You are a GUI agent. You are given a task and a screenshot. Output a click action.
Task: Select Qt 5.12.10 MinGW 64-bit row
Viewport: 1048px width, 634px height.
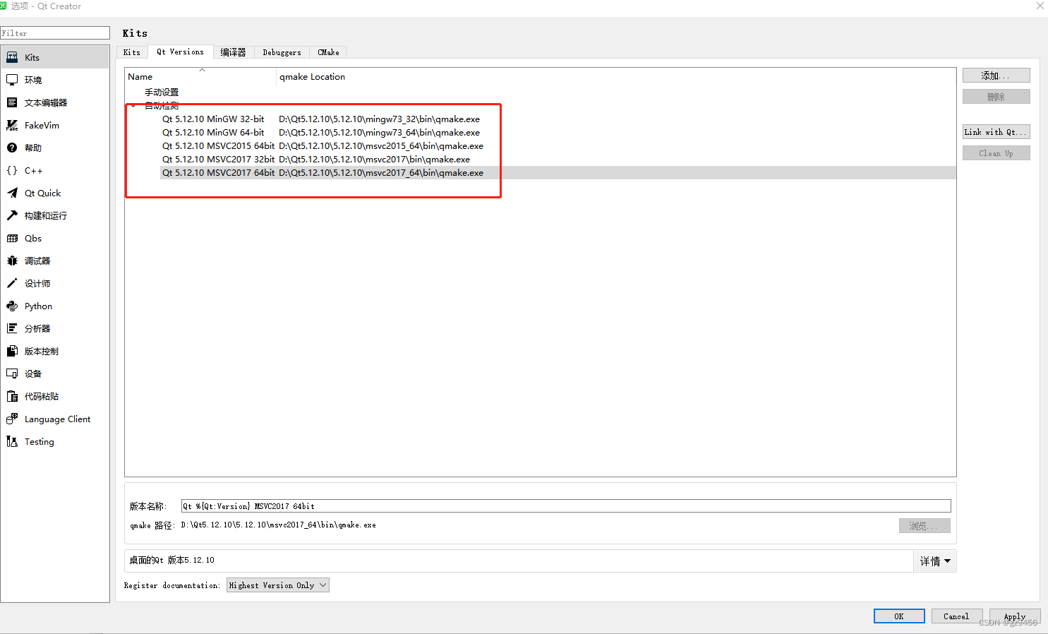tap(213, 133)
